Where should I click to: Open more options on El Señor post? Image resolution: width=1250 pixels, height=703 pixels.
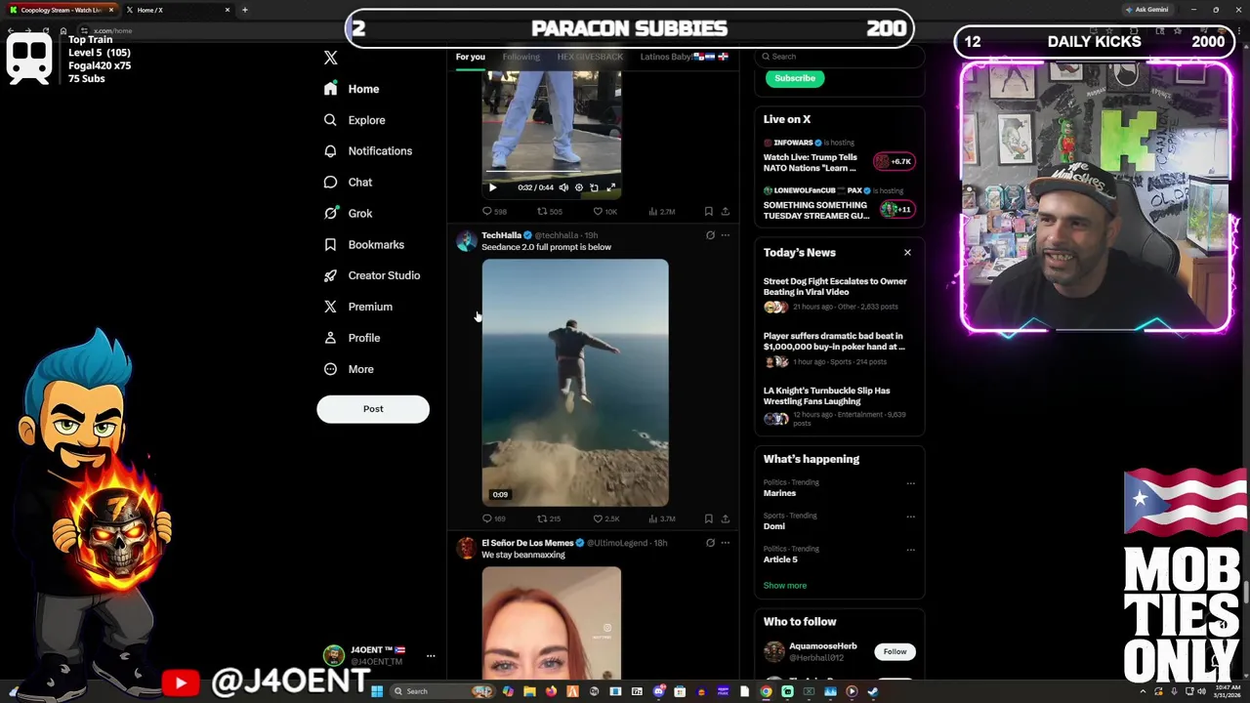(x=725, y=543)
